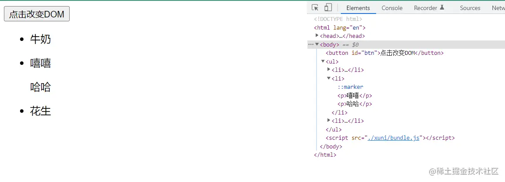Open the Network tab
Viewport: 505px width, 182px height.
498,8
